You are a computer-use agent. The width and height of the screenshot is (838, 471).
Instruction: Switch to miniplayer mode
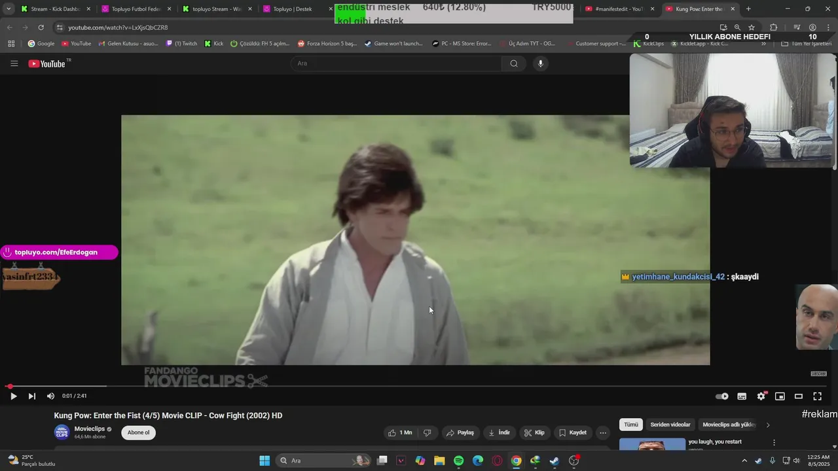click(780, 396)
